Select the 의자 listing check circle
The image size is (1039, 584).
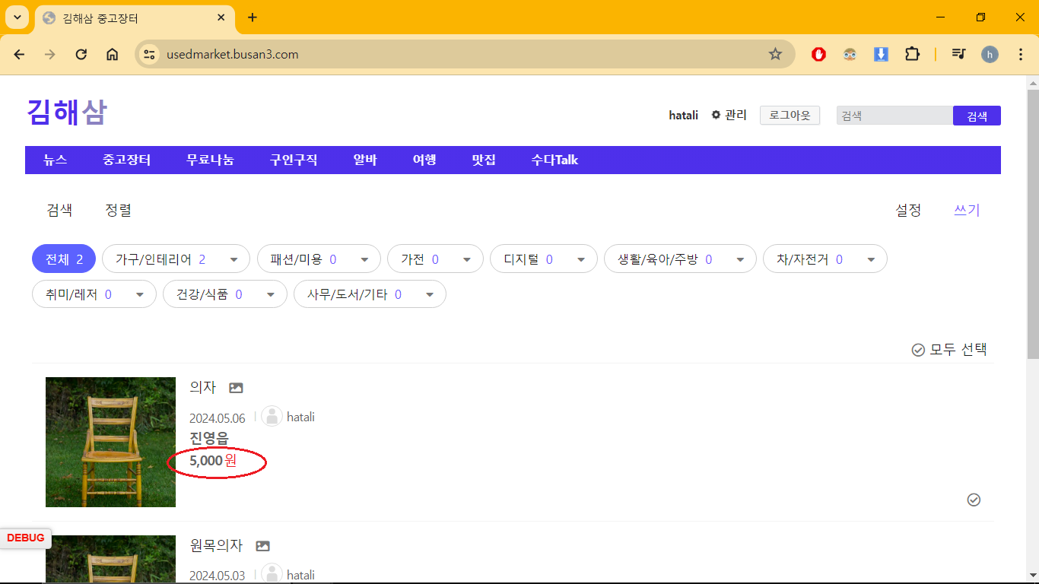(974, 500)
